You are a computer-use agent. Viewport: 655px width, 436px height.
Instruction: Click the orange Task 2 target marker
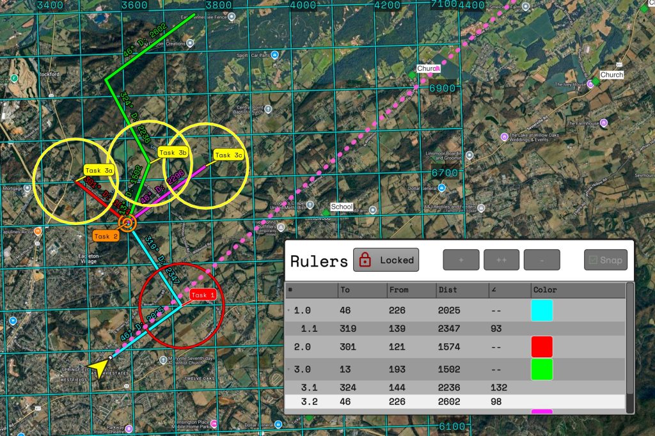tap(127, 223)
